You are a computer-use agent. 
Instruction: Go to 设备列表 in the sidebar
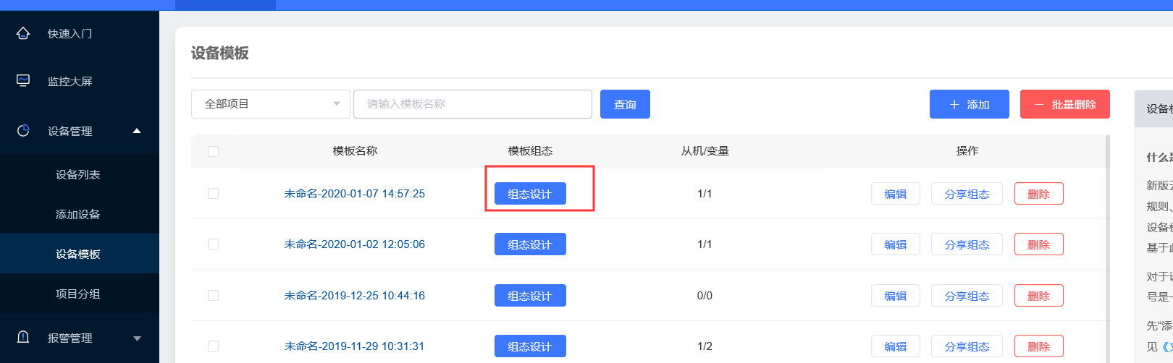(78, 174)
